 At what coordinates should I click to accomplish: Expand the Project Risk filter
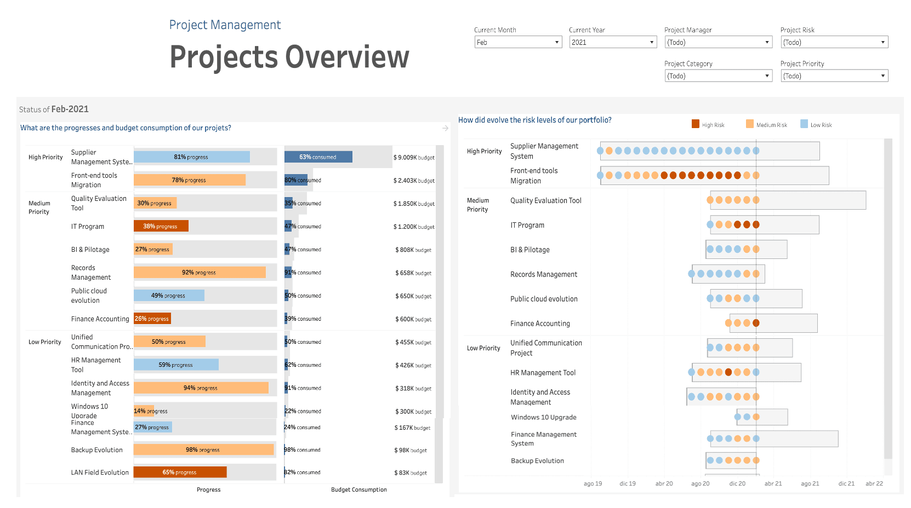pos(834,42)
